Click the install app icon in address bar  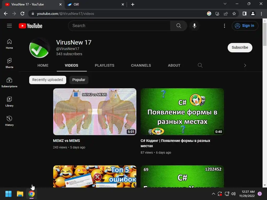(217, 14)
